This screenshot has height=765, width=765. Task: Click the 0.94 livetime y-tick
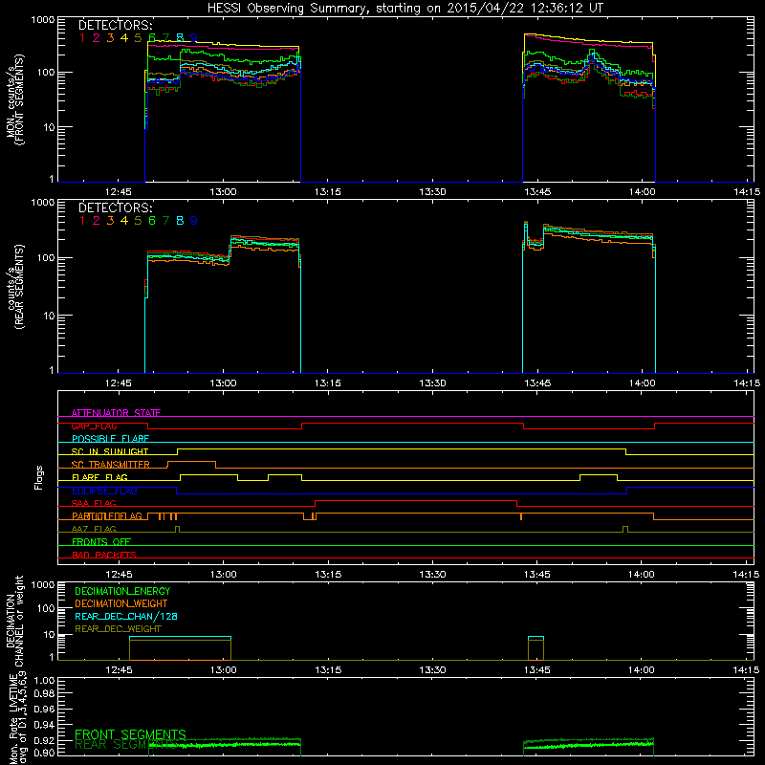click(x=44, y=725)
